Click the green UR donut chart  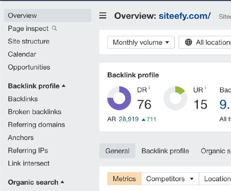click(x=175, y=98)
